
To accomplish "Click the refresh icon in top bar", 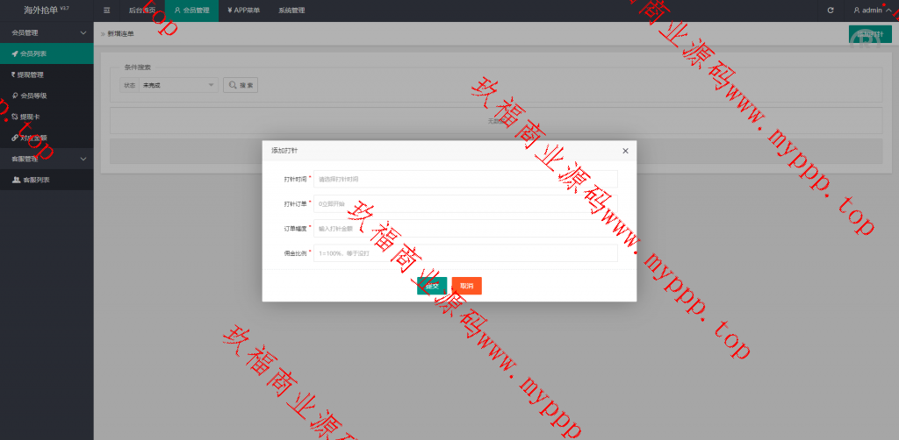I will (x=830, y=11).
